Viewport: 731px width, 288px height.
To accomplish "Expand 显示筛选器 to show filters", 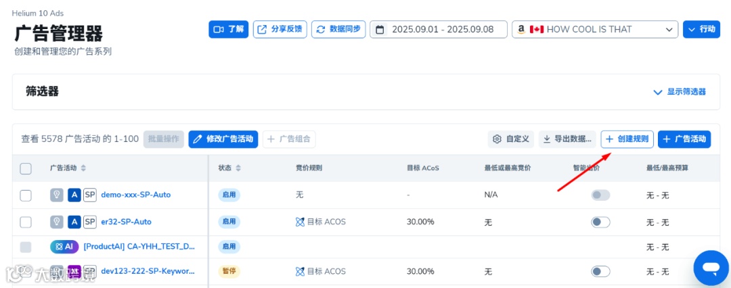I will tap(680, 92).
